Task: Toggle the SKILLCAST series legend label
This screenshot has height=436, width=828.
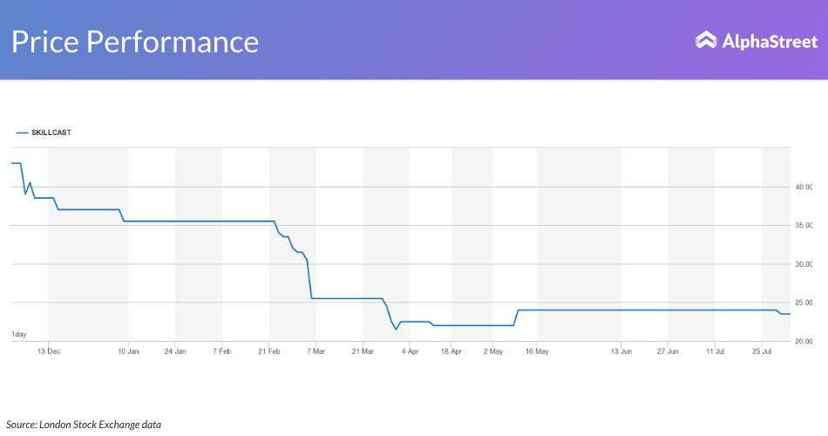Action: tap(51, 133)
